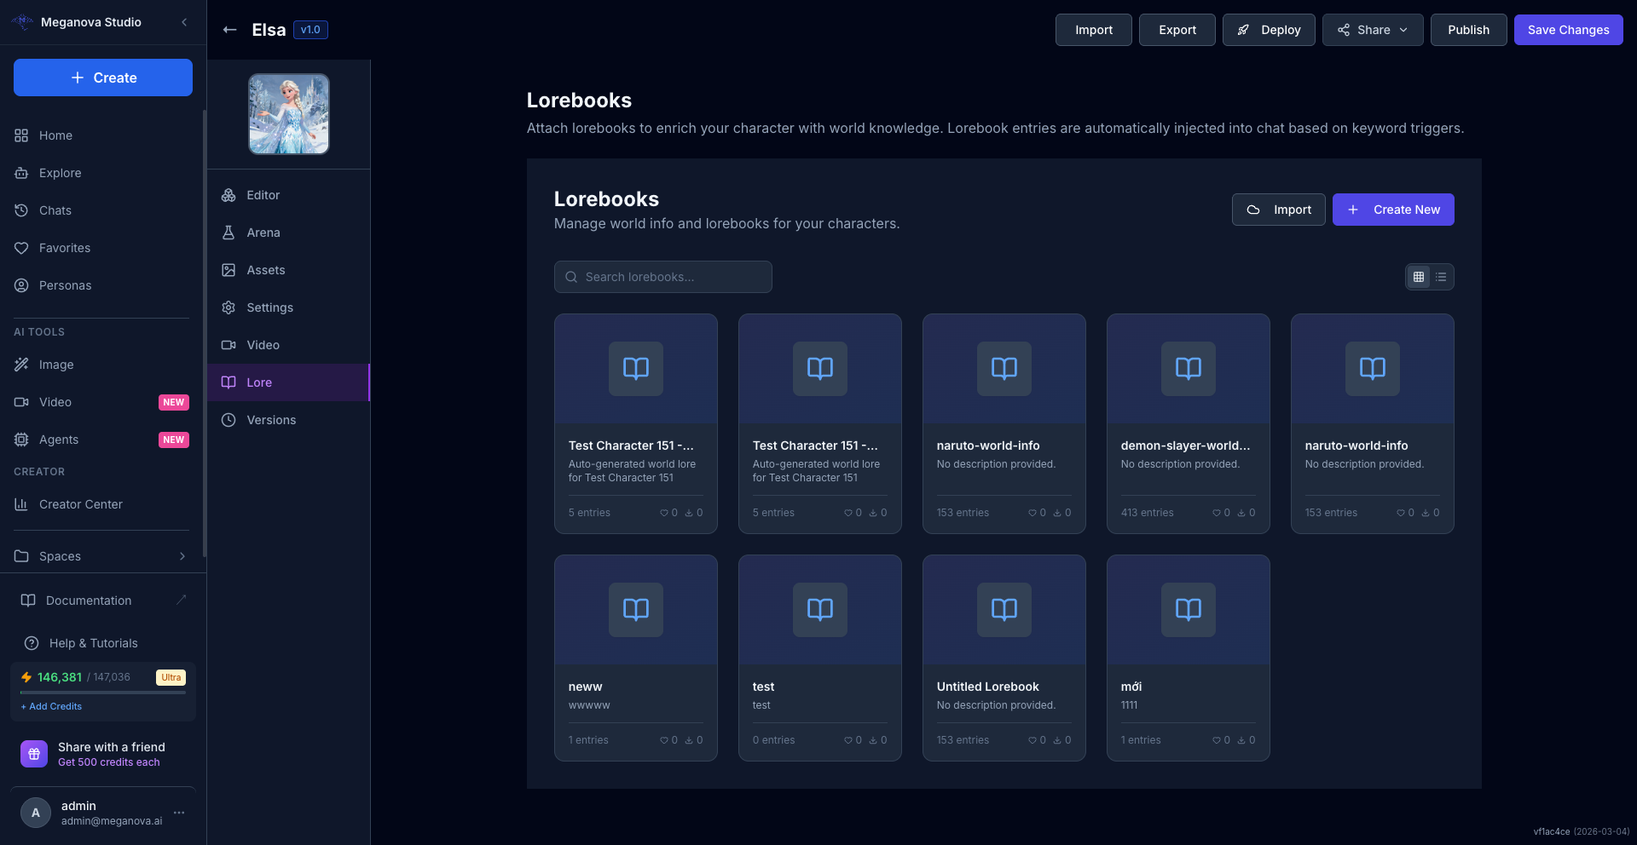
Task: Open the AI Image tool
Action: 56,365
